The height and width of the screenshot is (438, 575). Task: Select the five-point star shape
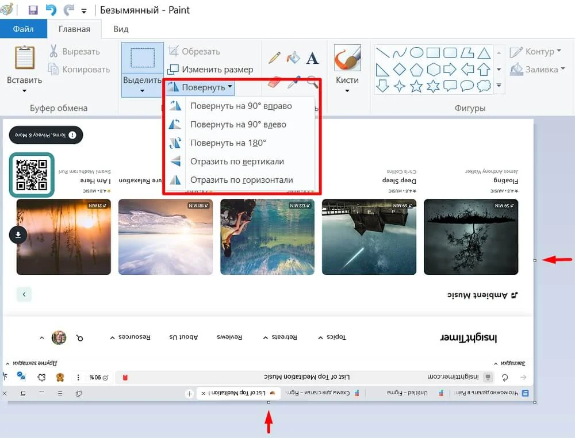tap(416, 86)
